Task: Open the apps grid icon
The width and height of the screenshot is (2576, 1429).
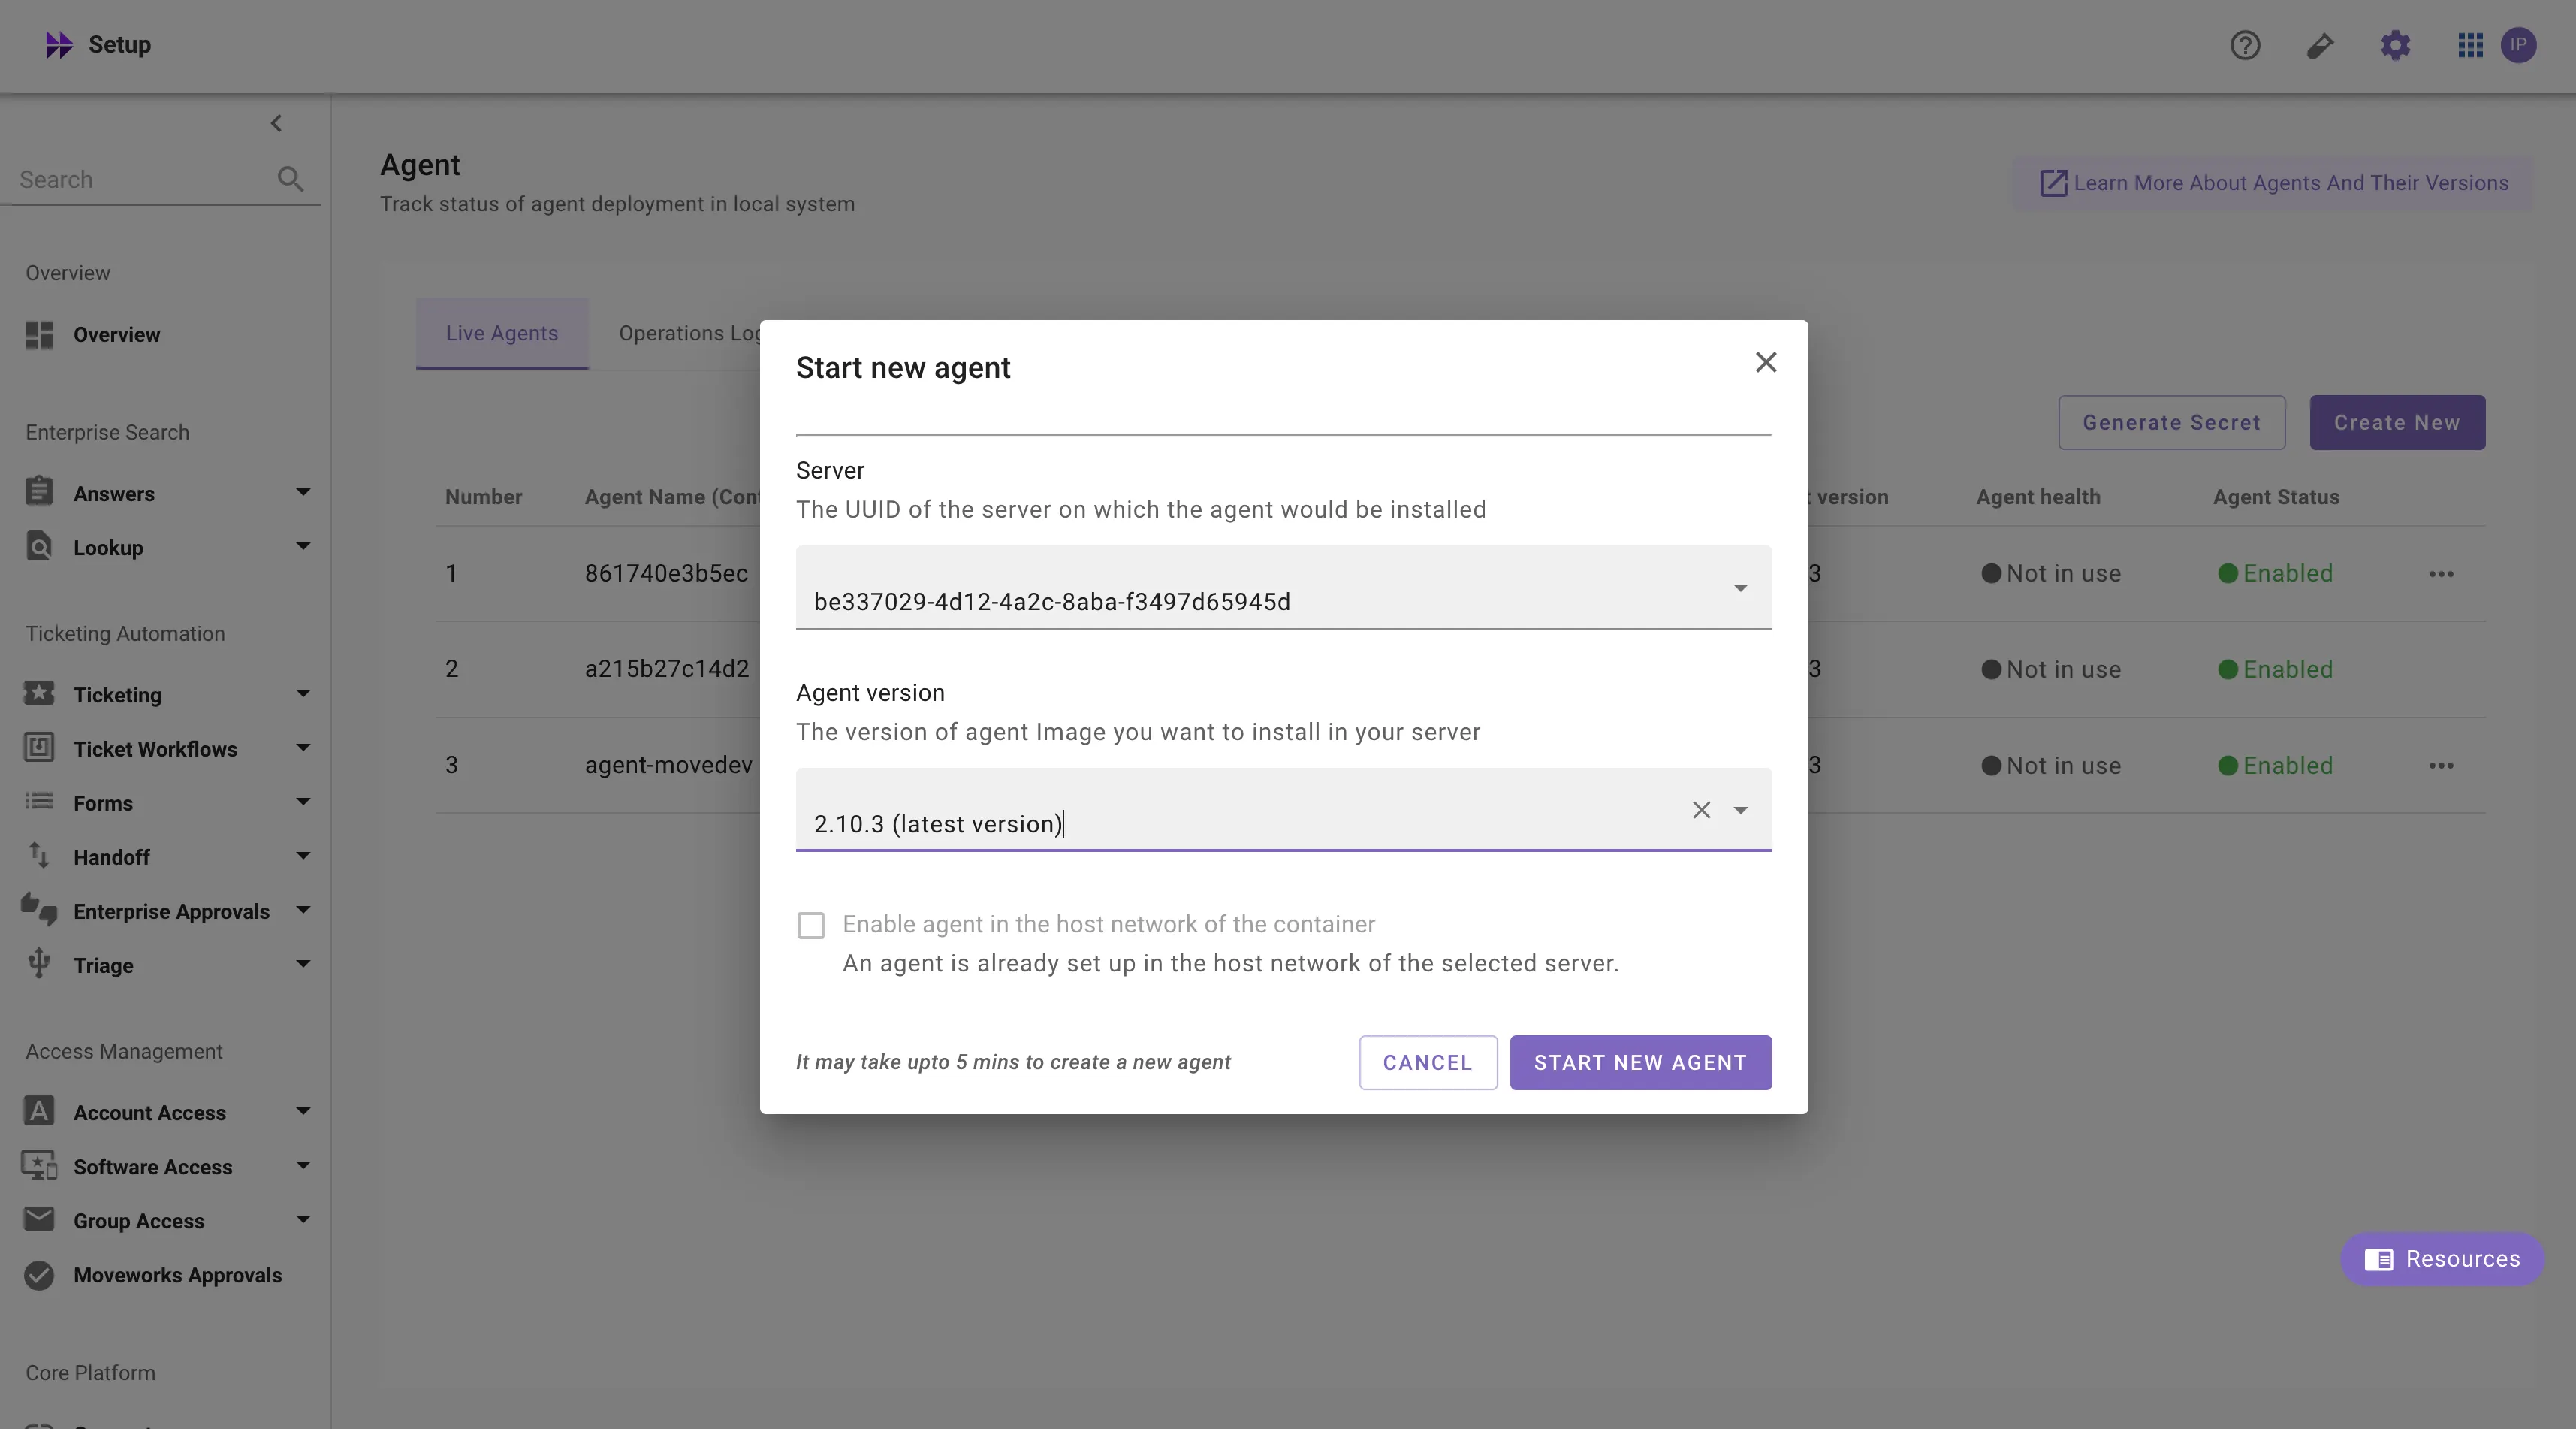Action: pos(2470,45)
